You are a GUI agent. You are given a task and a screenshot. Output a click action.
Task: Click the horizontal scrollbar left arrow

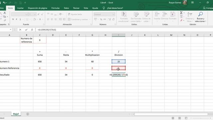[x=133, y=114]
